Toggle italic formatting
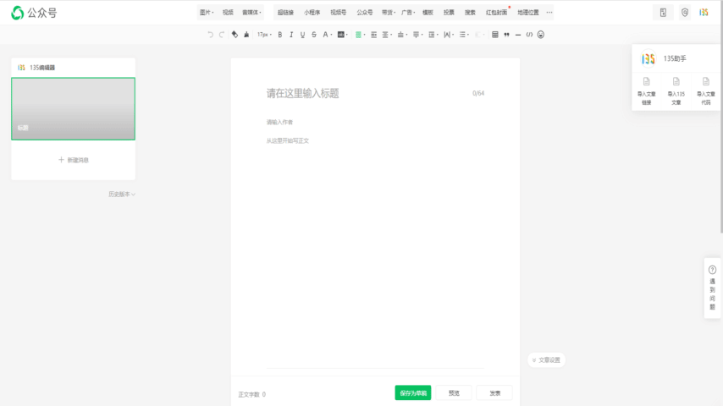Screen dimensions: 723x406 (x=291, y=35)
